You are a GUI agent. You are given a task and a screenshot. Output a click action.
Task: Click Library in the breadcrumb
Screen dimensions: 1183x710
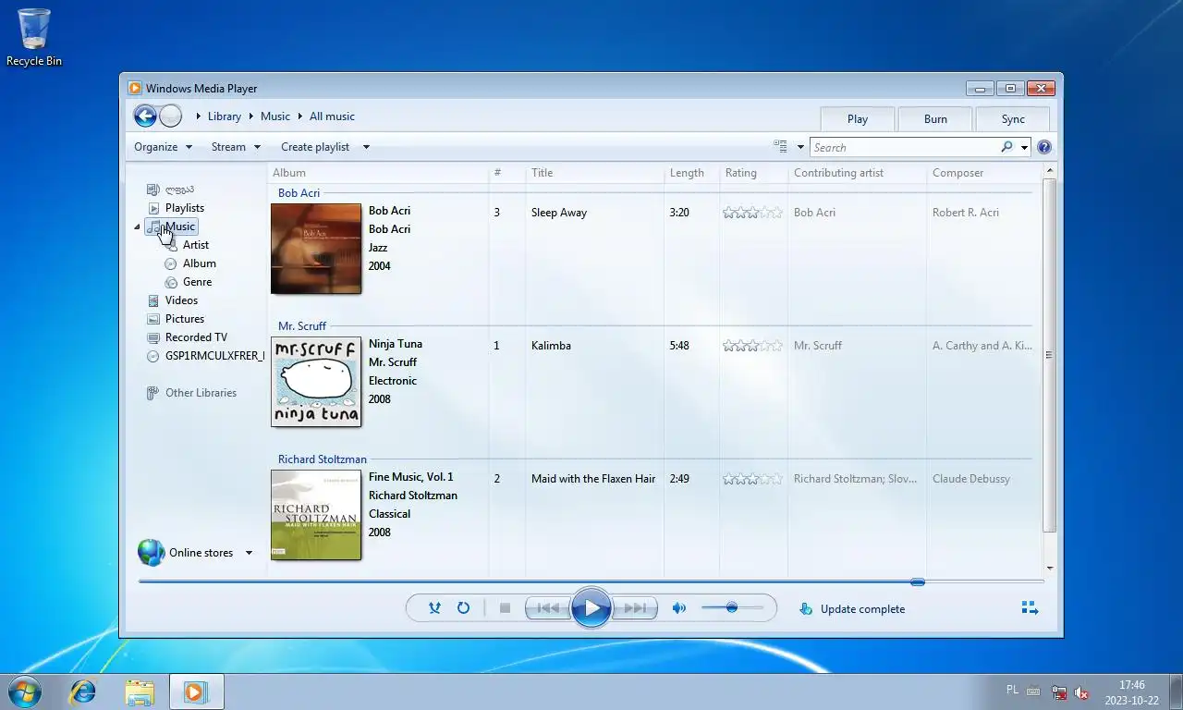224,116
